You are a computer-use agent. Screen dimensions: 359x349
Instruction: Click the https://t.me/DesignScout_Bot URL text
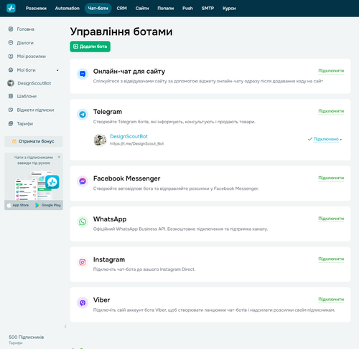tap(137, 144)
